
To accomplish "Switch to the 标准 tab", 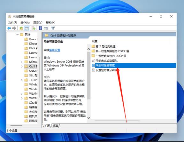I will [x=55, y=126].
